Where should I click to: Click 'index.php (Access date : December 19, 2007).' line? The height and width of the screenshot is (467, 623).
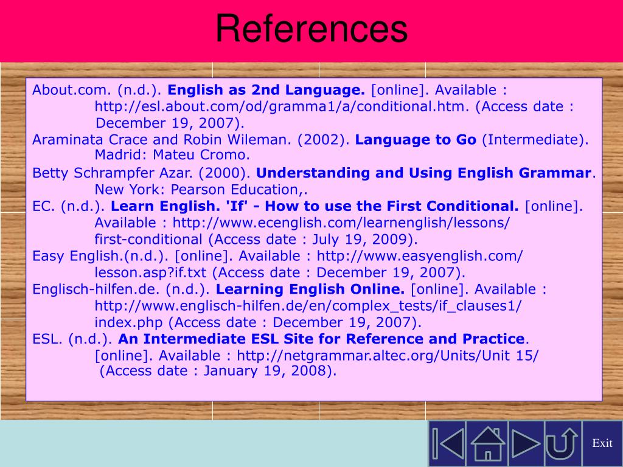[258, 323]
